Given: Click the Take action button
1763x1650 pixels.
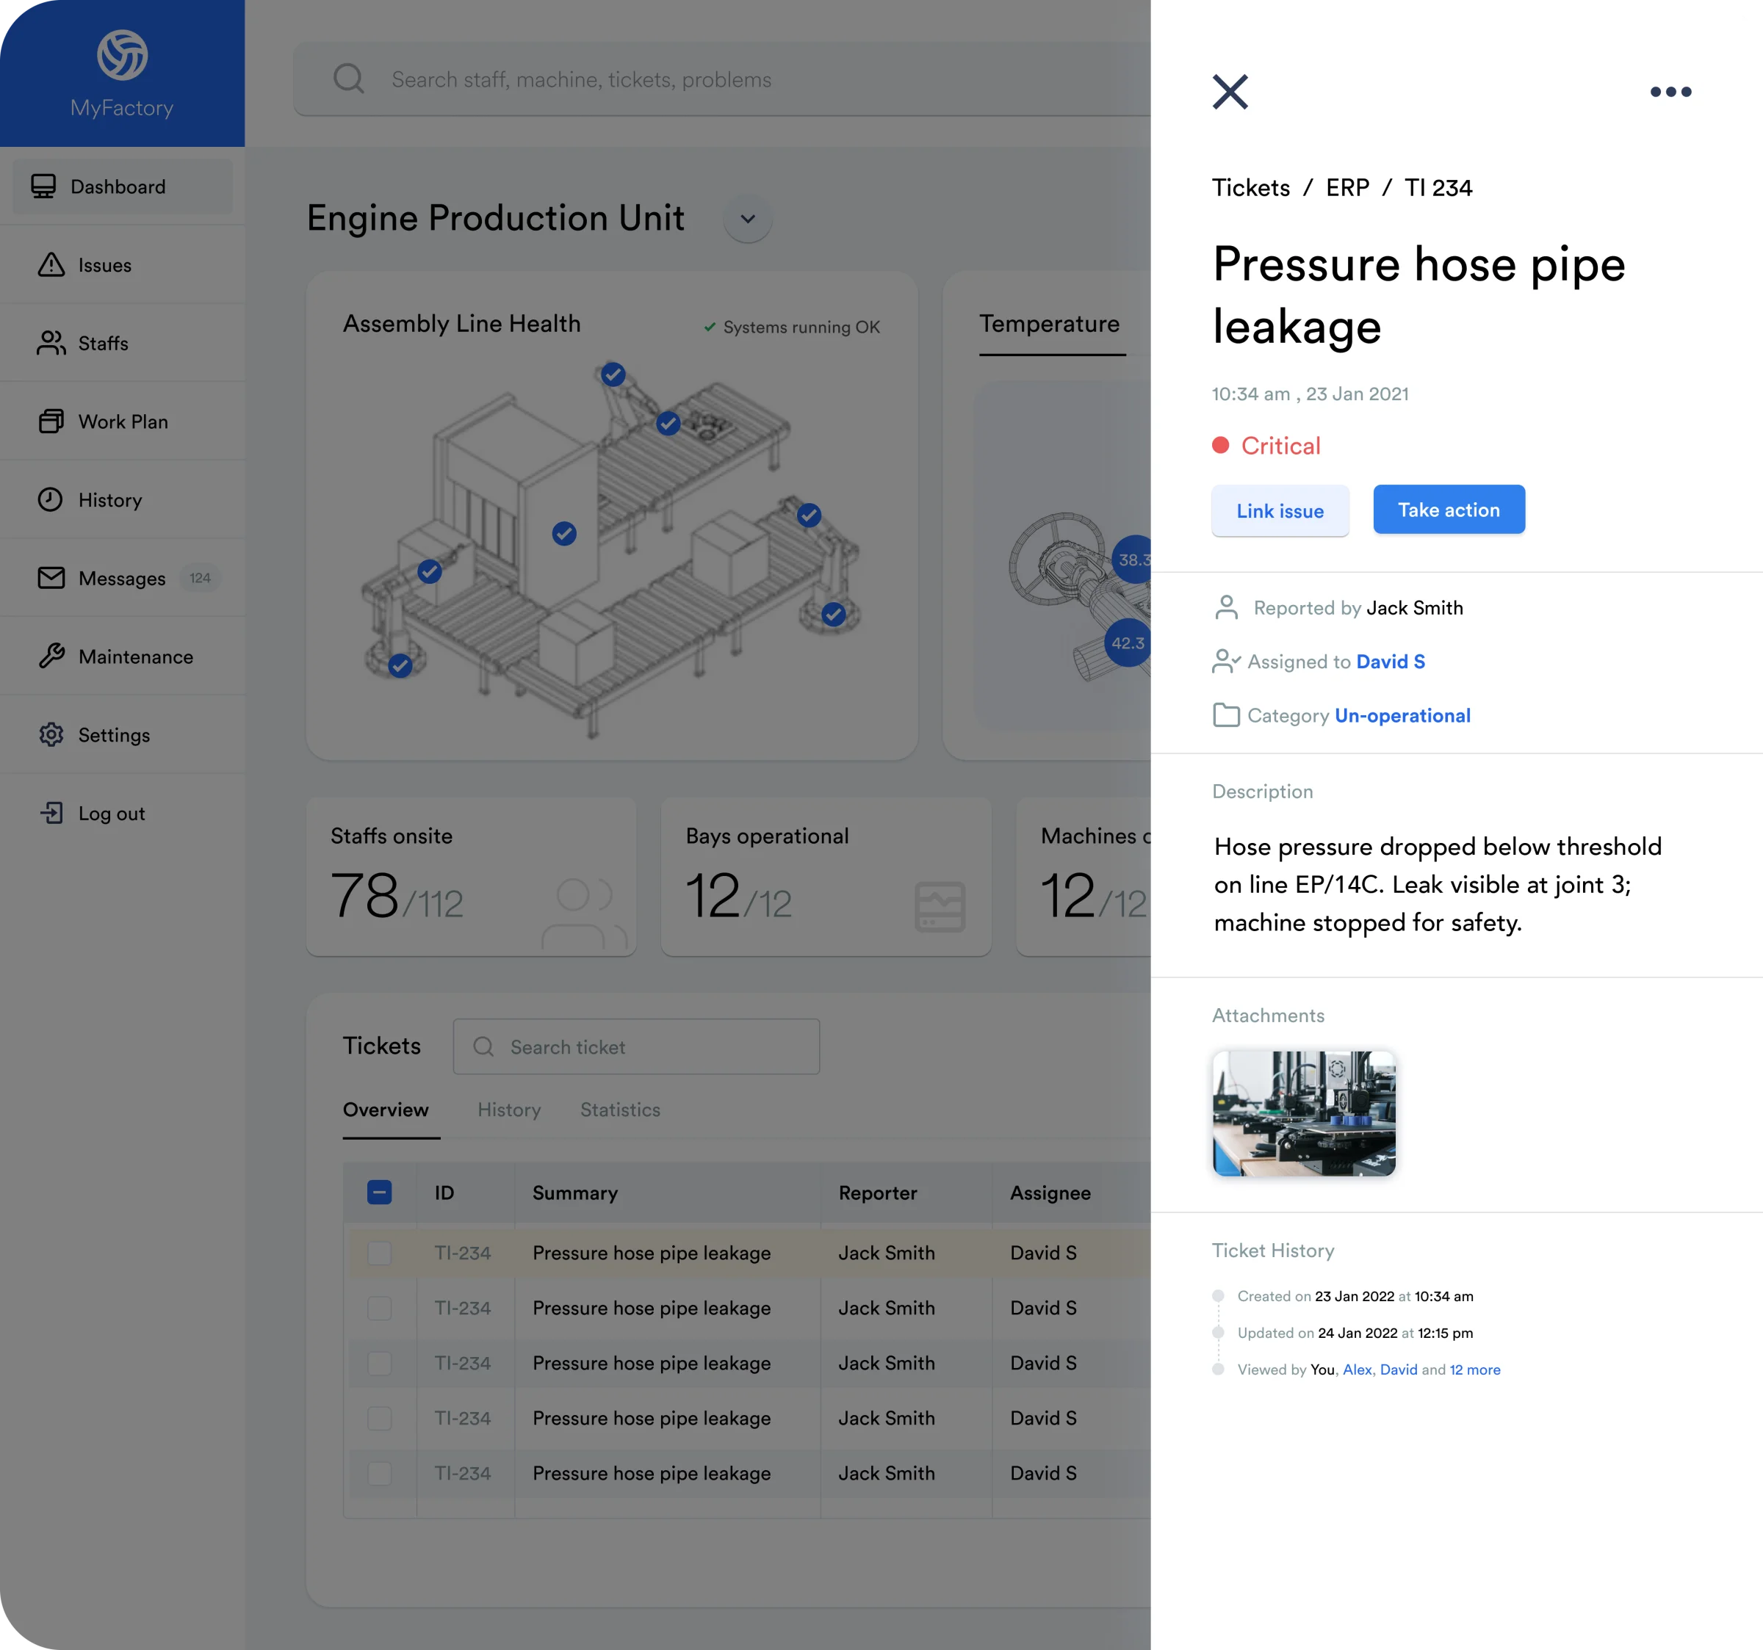Looking at the screenshot, I should click(1449, 510).
